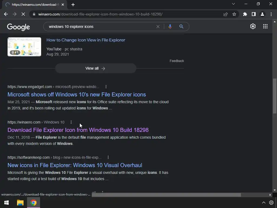Image resolution: width=277 pixels, height=208 pixels.
Task: Submit search with the magnifier icon
Action: coord(181,27)
